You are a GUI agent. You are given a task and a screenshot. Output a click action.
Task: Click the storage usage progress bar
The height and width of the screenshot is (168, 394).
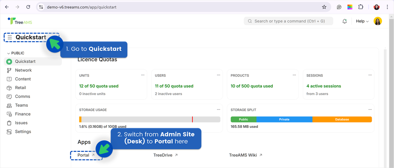coord(150,119)
